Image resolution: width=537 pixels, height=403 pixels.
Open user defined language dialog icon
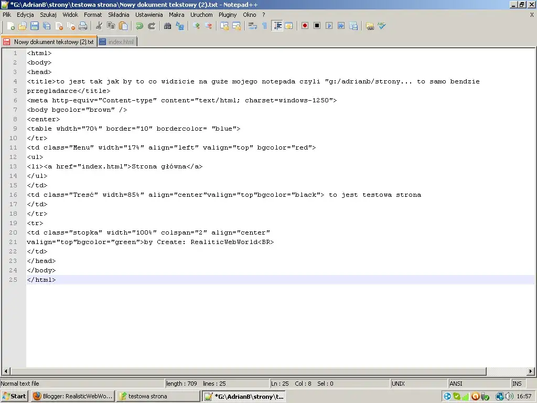[x=289, y=26]
